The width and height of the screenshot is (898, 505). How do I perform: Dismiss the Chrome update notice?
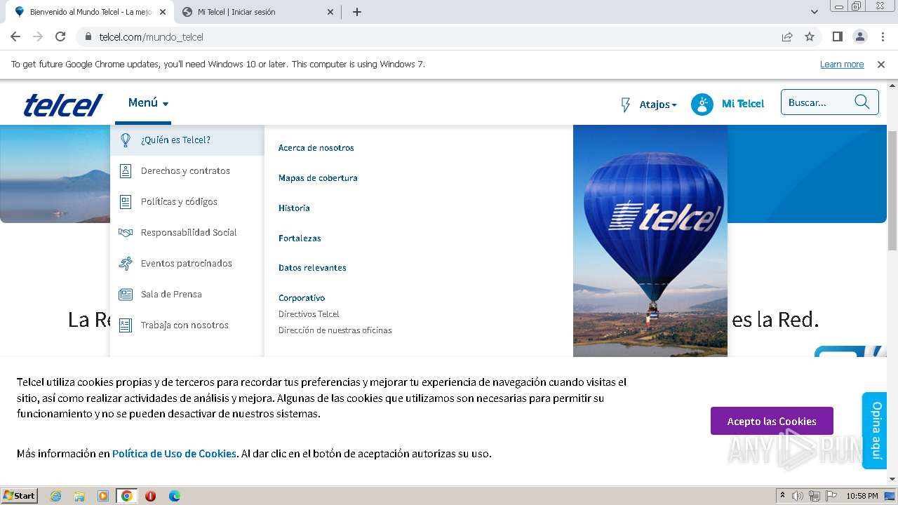881,64
